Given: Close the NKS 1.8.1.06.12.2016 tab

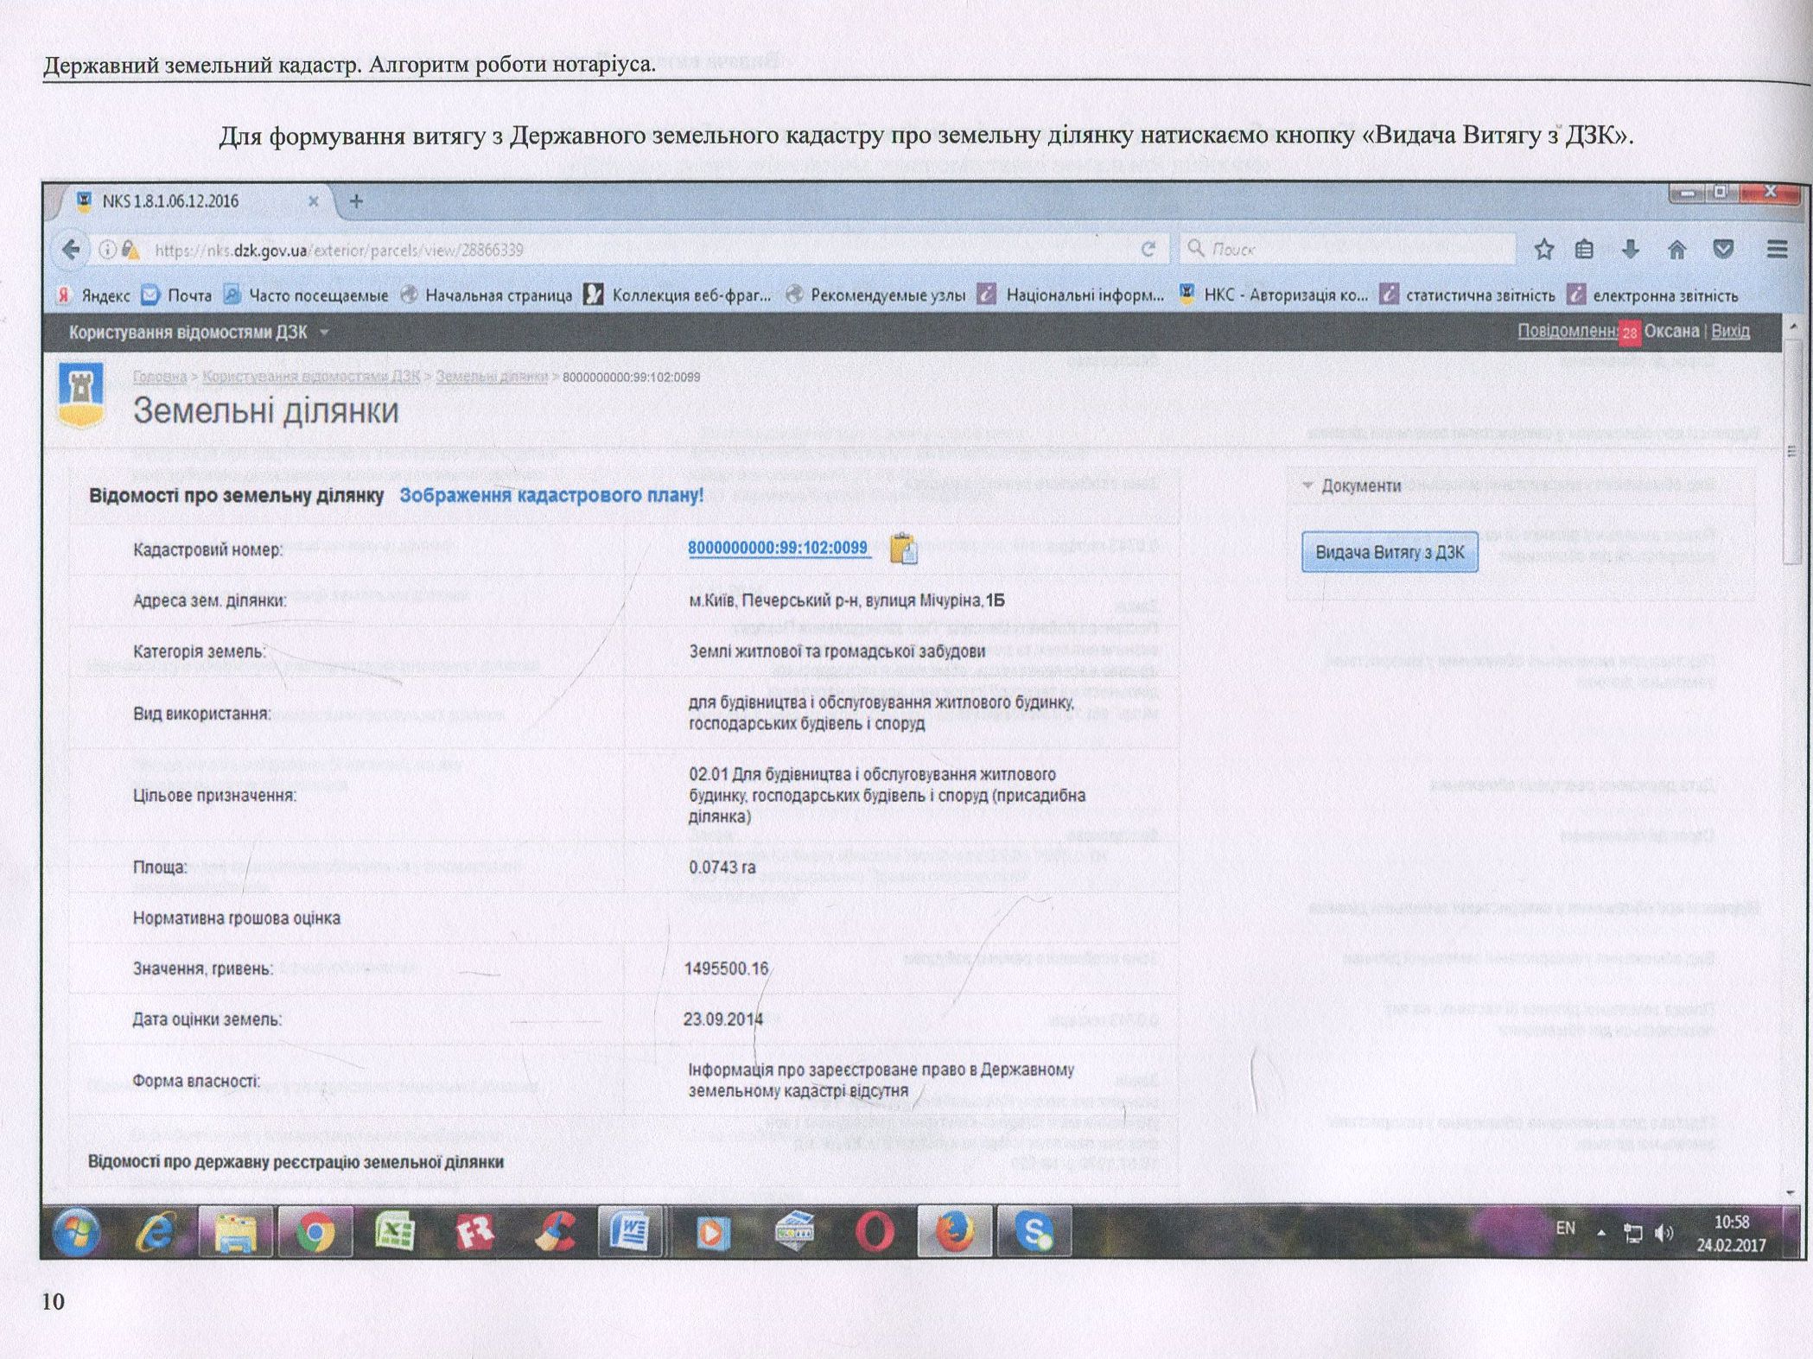Looking at the screenshot, I should tap(314, 201).
